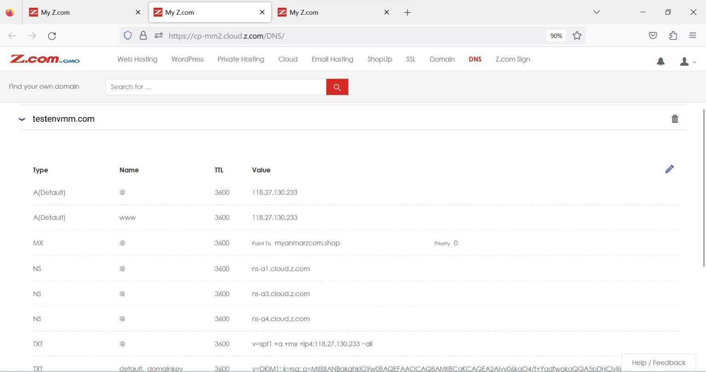Image resolution: width=706 pixels, height=372 pixels.
Task: Delete testenvmm.com using the trash icon
Action: pyautogui.click(x=675, y=119)
